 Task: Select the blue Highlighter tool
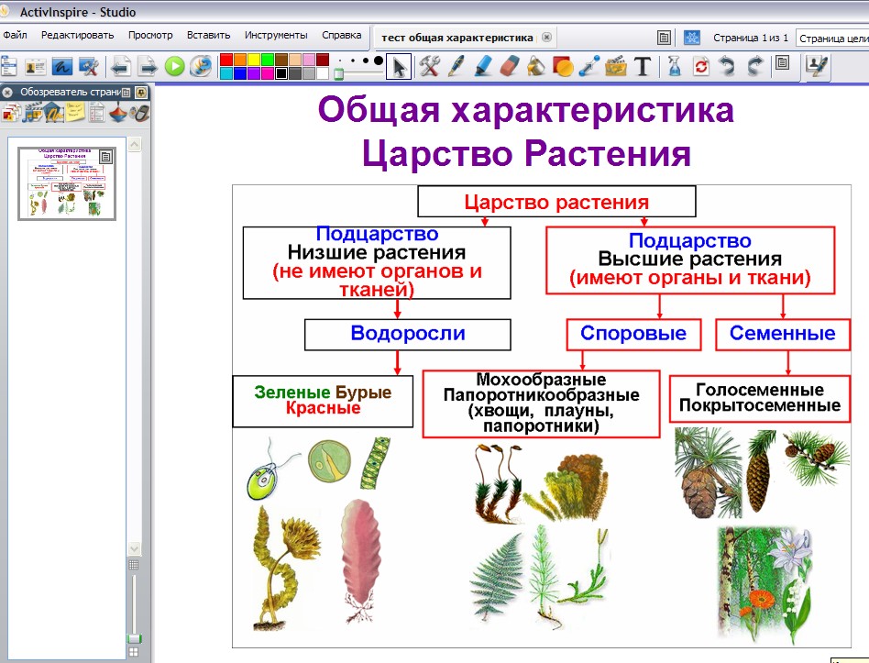(483, 67)
